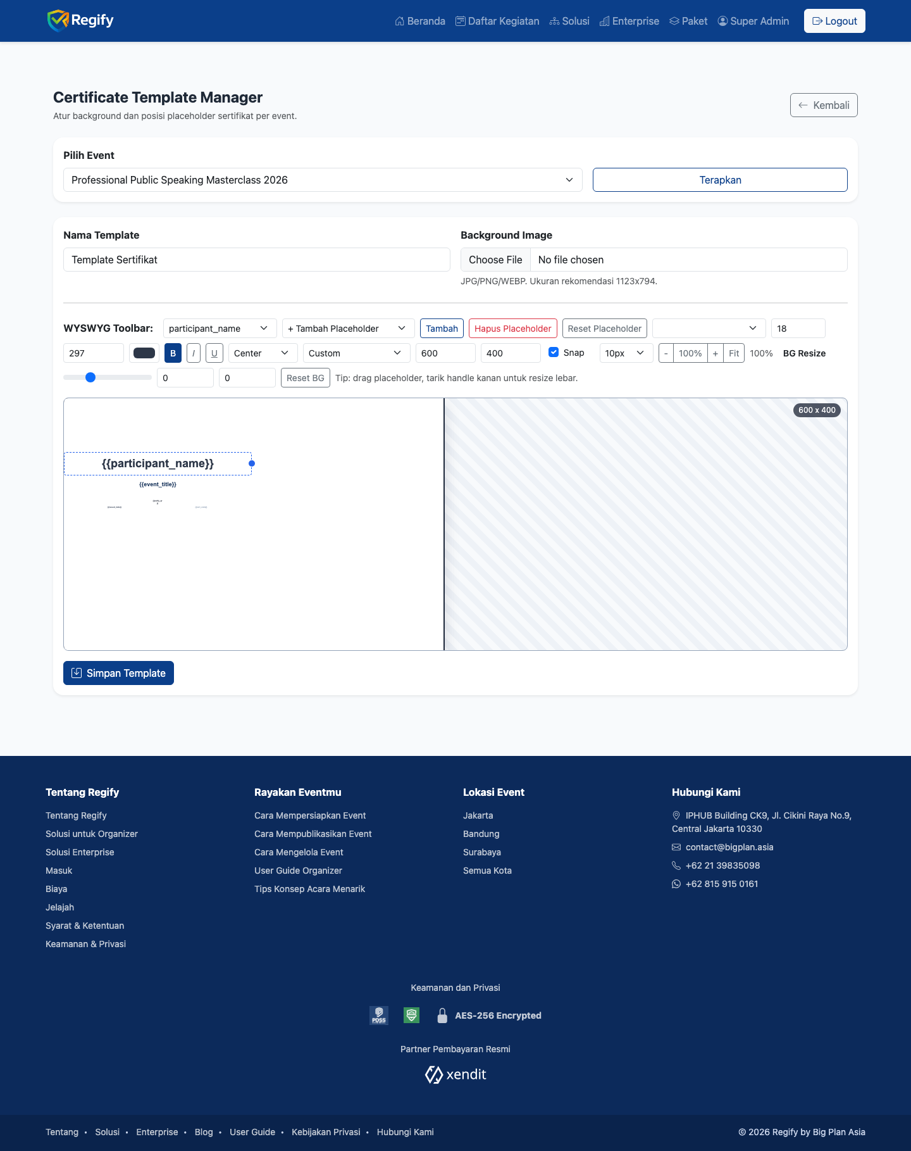Image resolution: width=911 pixels, height=1151 pixels.
Task: Toggle bold formatting button
Action: (173, 353)
